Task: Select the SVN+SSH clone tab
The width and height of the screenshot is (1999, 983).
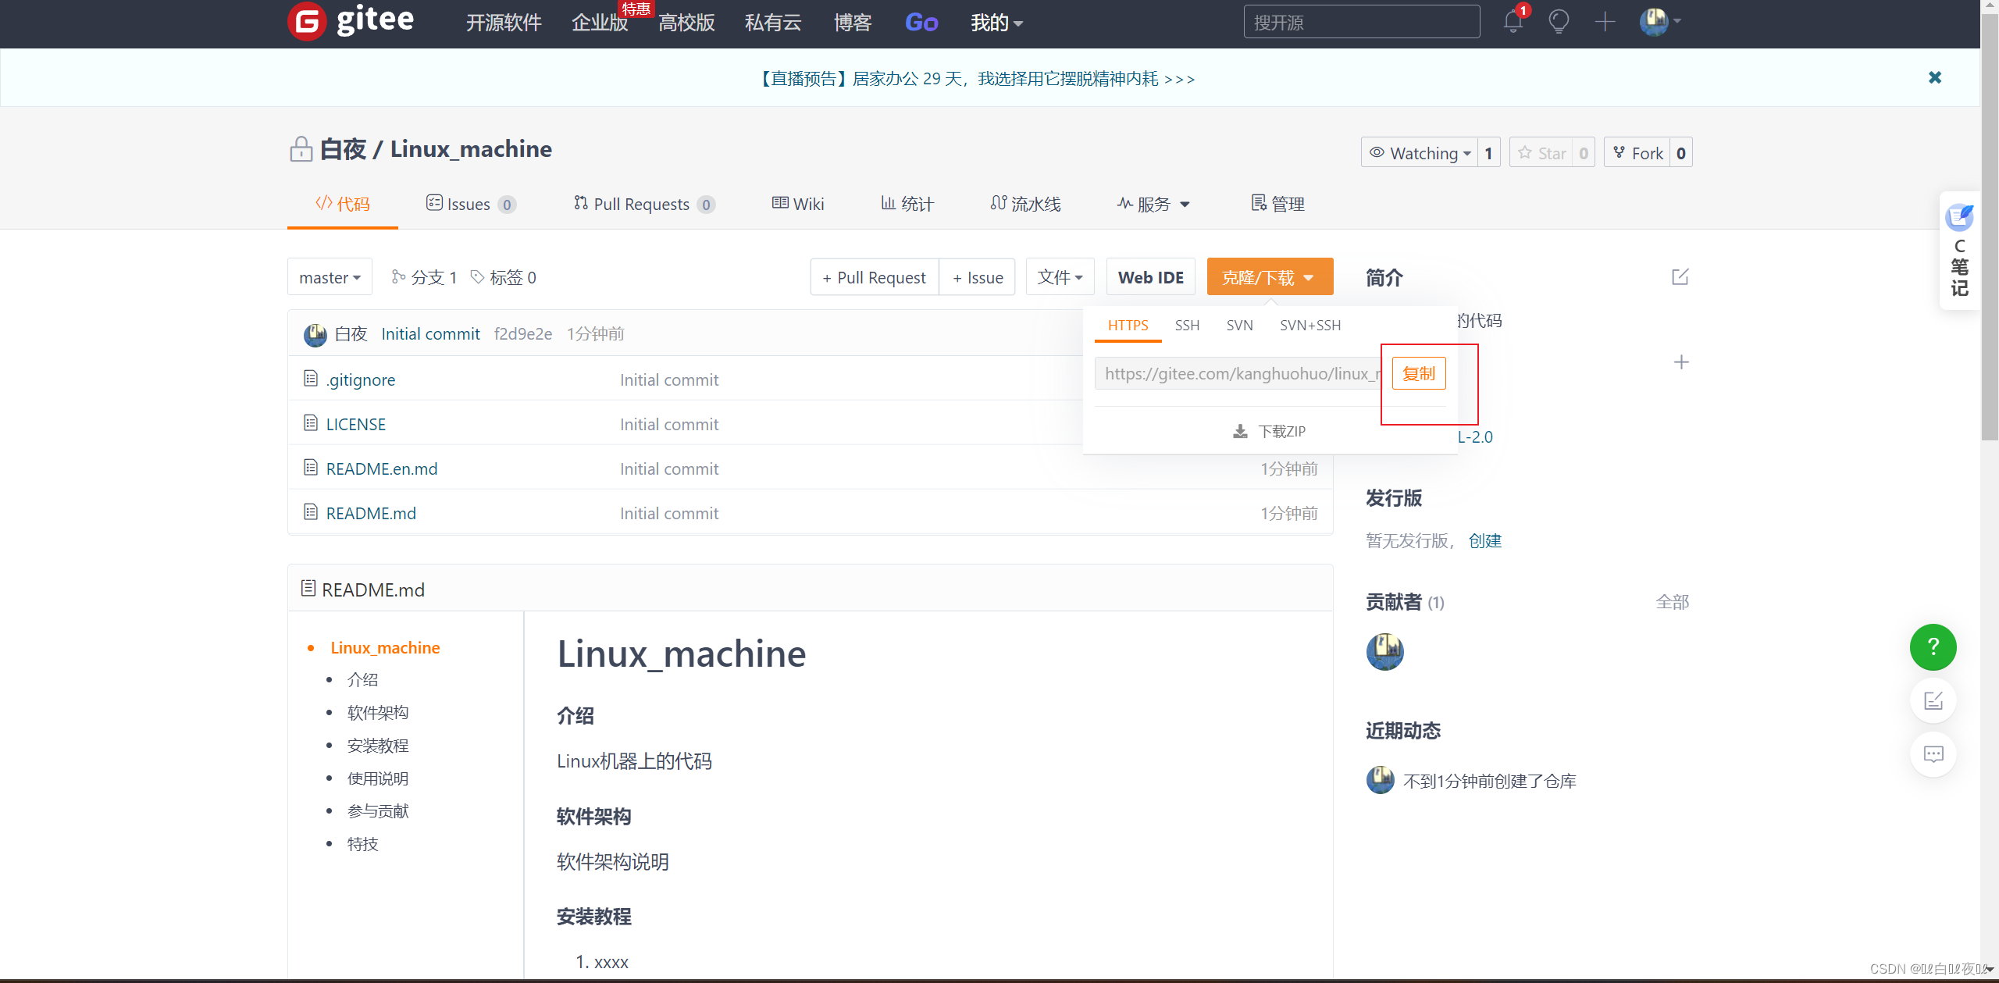Action: [x=1310, y=326]
